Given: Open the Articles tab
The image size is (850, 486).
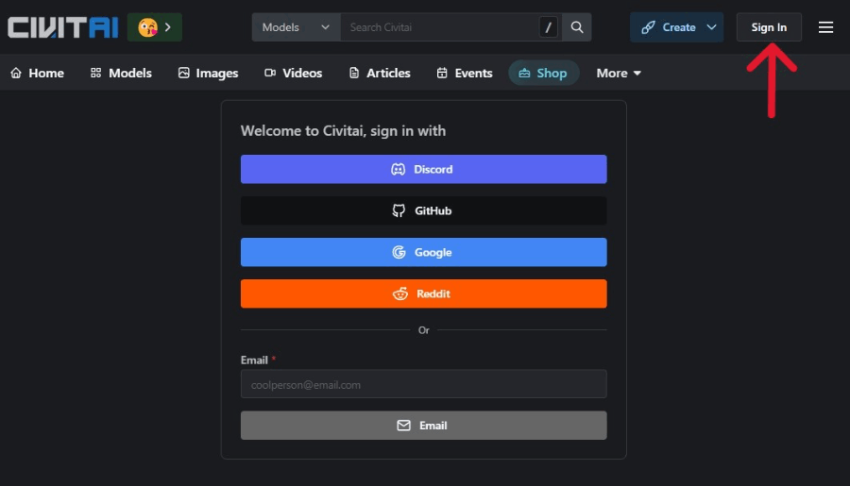Looking at the screenshot, I should pos(380,73).
